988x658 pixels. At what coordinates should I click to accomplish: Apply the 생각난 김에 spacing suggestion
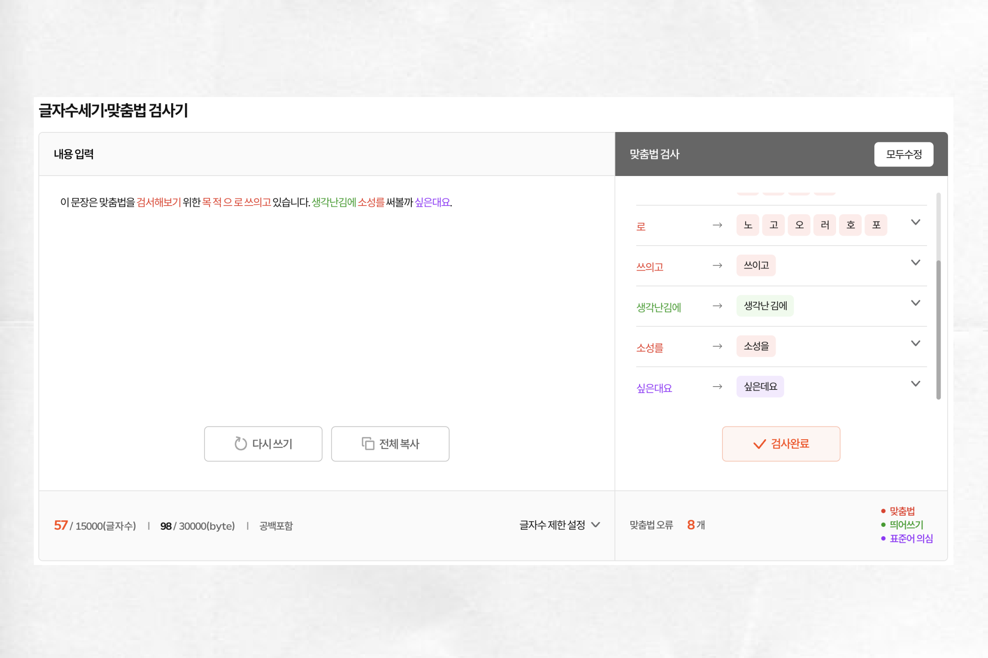[765, 306]
